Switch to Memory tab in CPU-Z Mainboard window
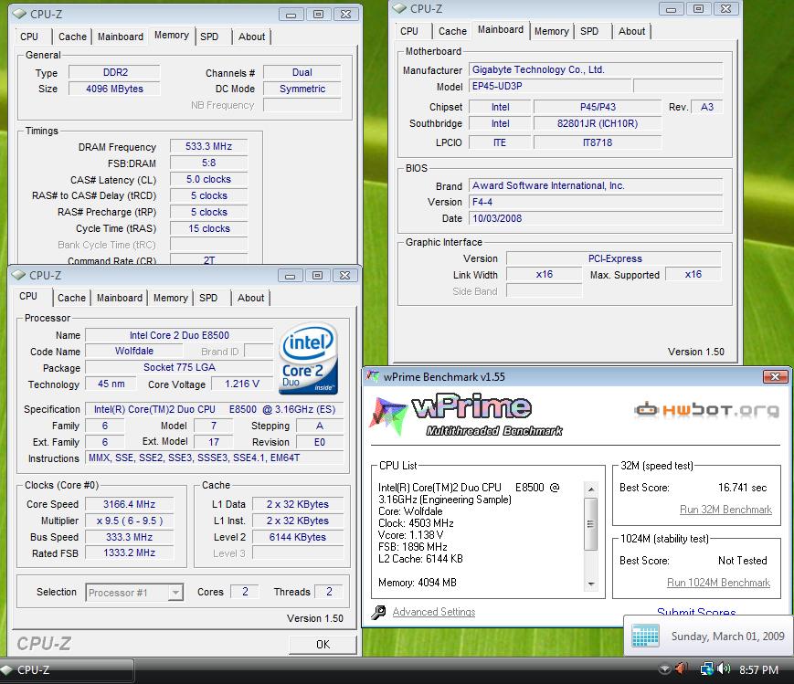This screenshot has width=794, height=684. point(552,31)
